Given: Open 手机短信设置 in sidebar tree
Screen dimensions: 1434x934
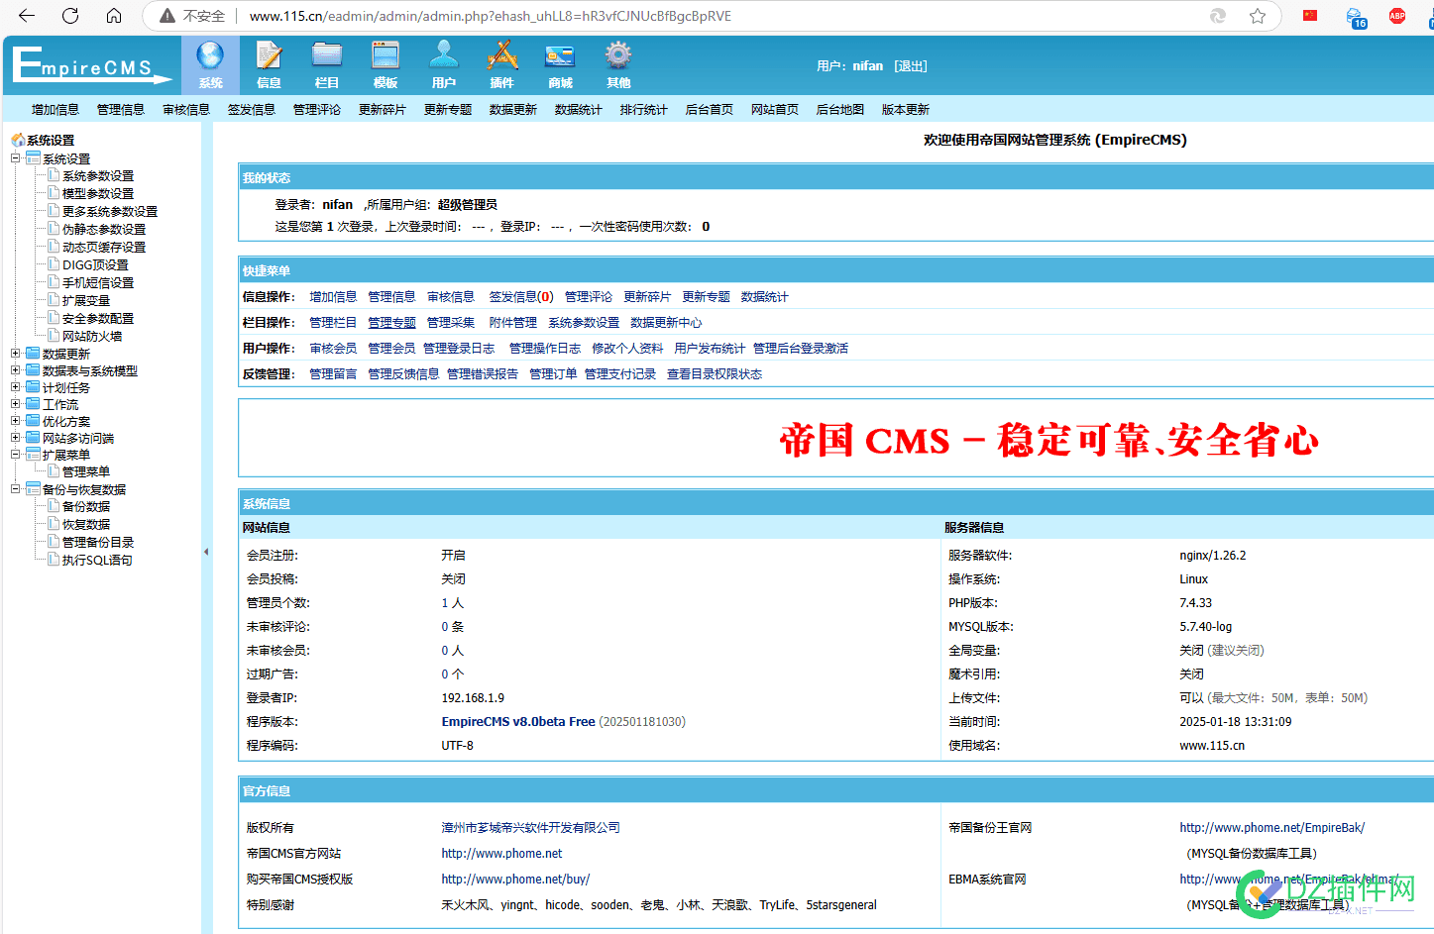Looking at the screenshot, I should tap(98, 283).
